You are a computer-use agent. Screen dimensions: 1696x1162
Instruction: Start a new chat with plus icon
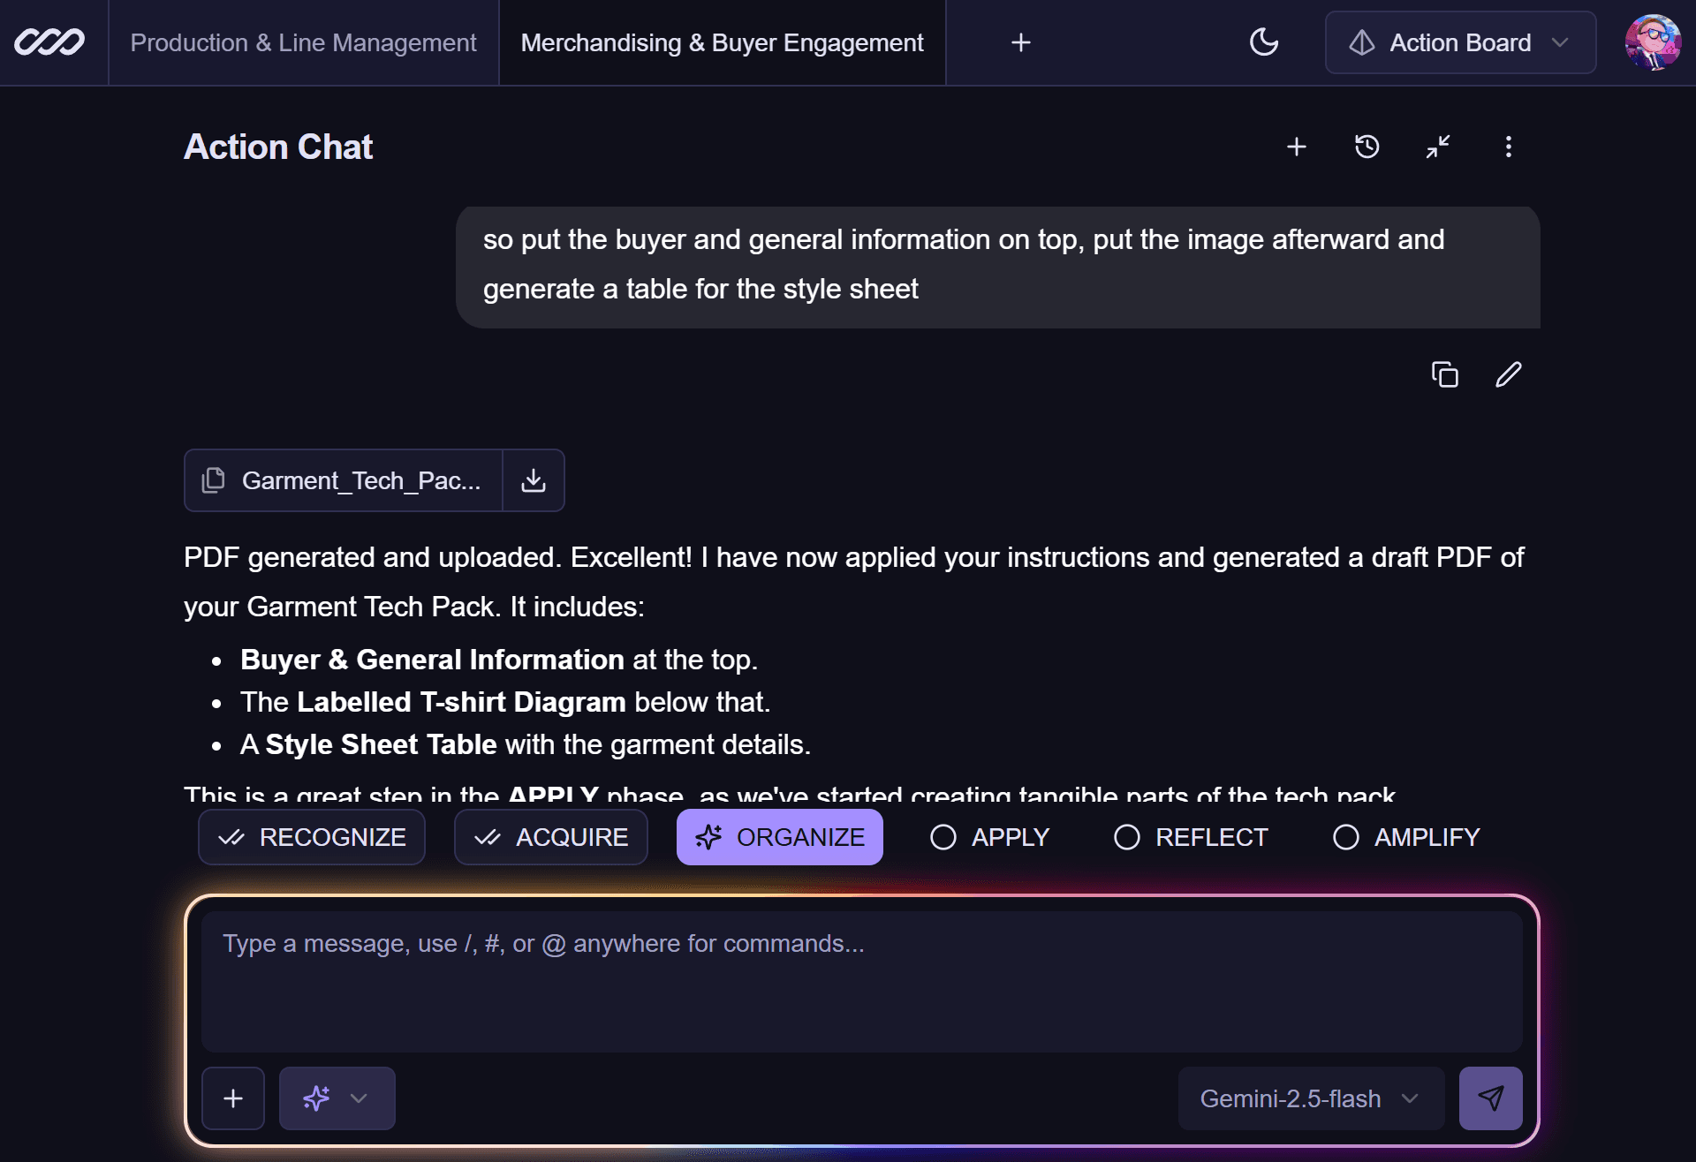click(1296, 147)
